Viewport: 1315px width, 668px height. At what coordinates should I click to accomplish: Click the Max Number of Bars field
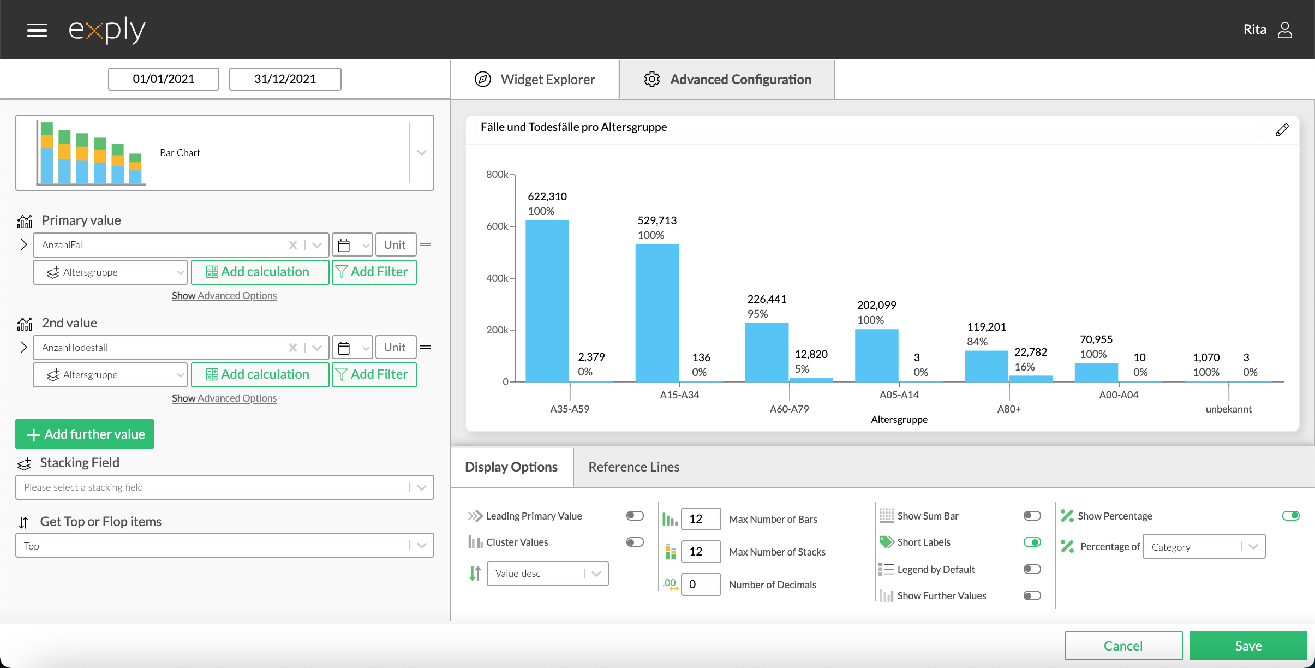(x=701, y=518)
